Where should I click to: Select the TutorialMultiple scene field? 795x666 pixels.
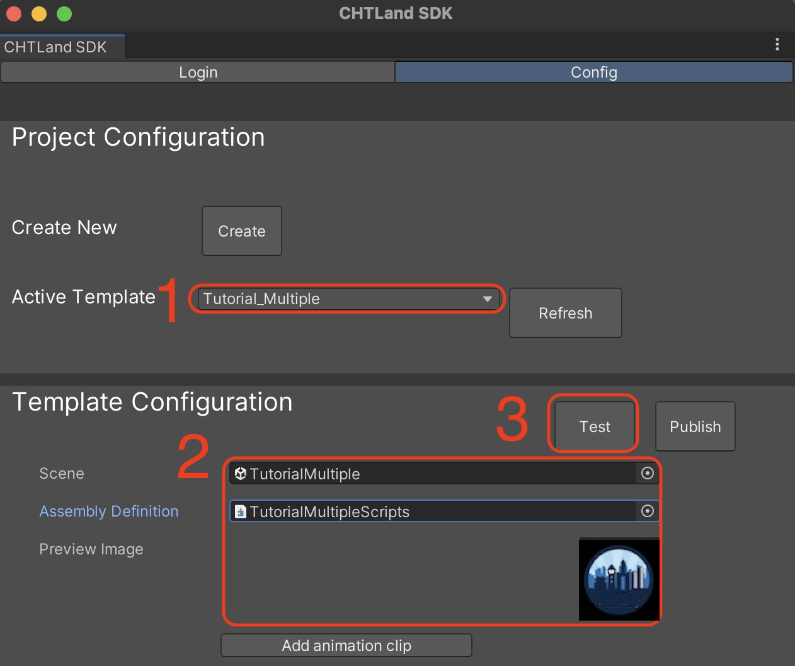[x=444, y=474]
